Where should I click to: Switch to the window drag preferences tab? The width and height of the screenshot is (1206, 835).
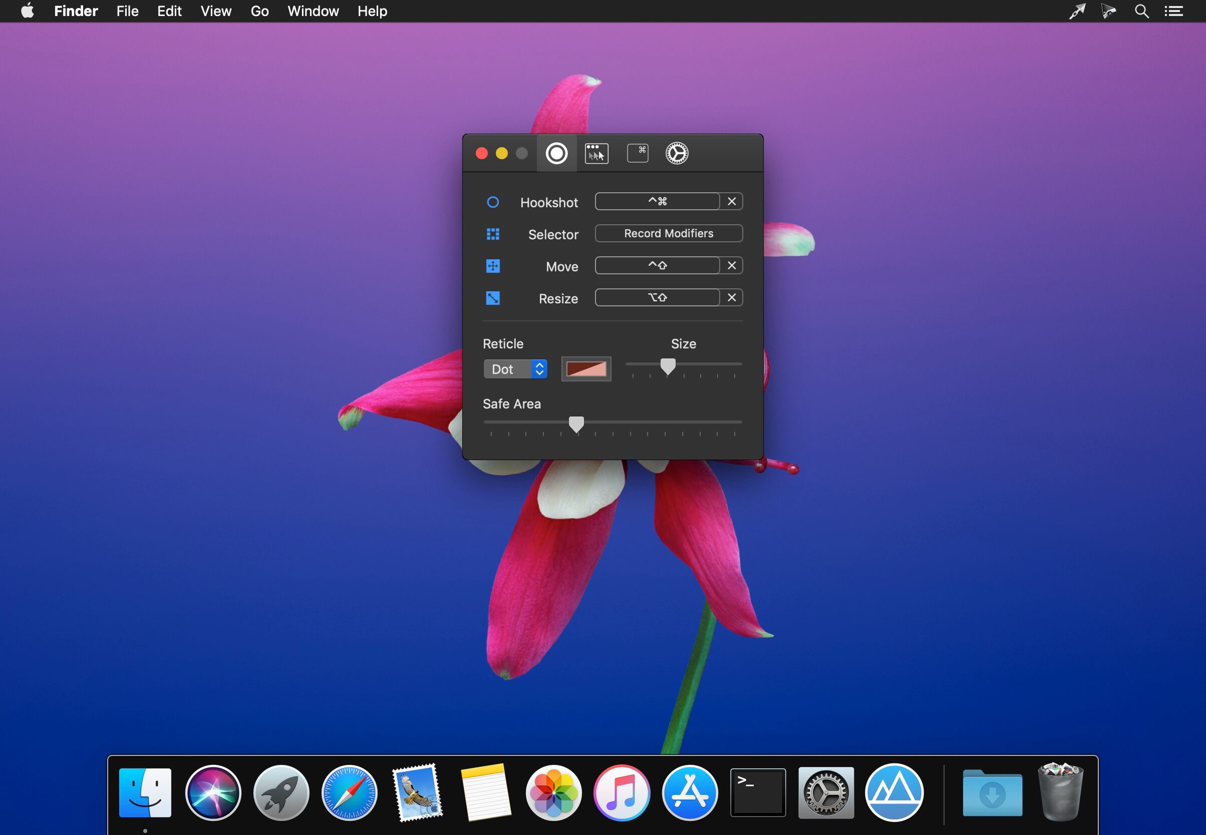pos(596,153)
